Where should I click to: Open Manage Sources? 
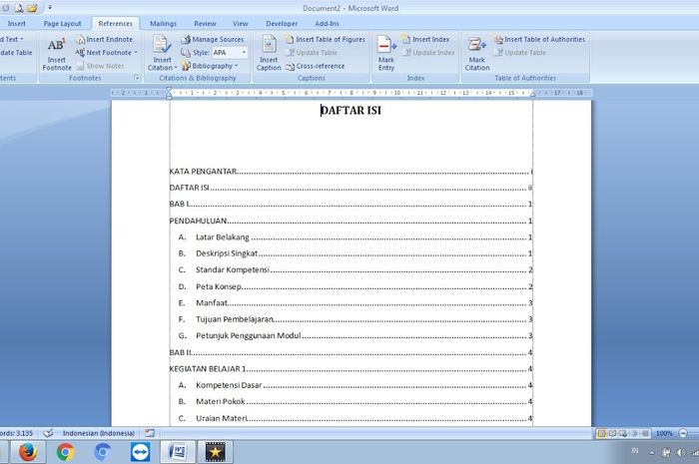pyautogui.click(x=211, y=39)
